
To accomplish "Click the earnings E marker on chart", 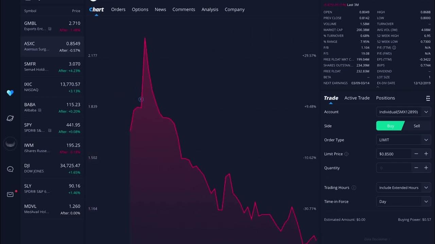I will click(x=141, y=99).
